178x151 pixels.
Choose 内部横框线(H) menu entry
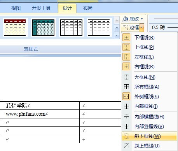coord(150,117)
